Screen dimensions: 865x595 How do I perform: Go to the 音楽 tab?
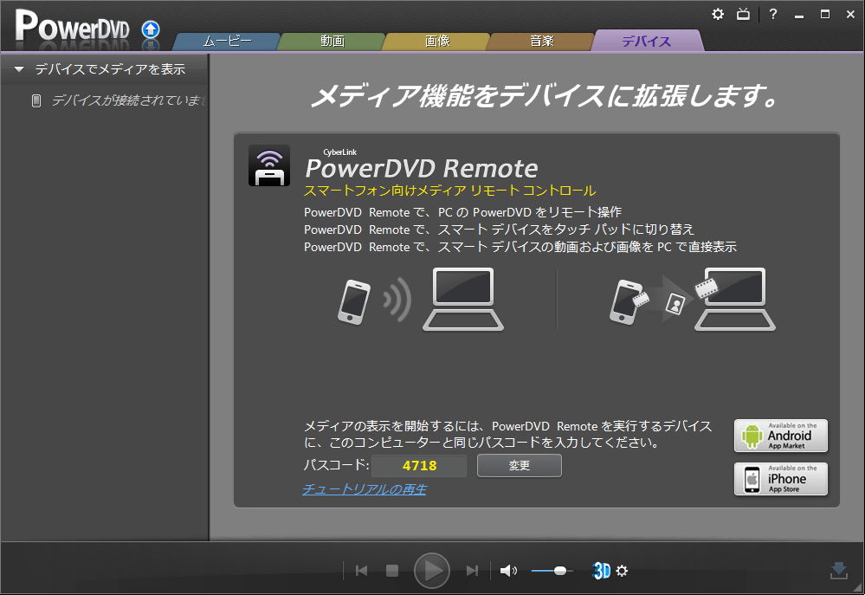pyautogui.click(x=542, y=42)
